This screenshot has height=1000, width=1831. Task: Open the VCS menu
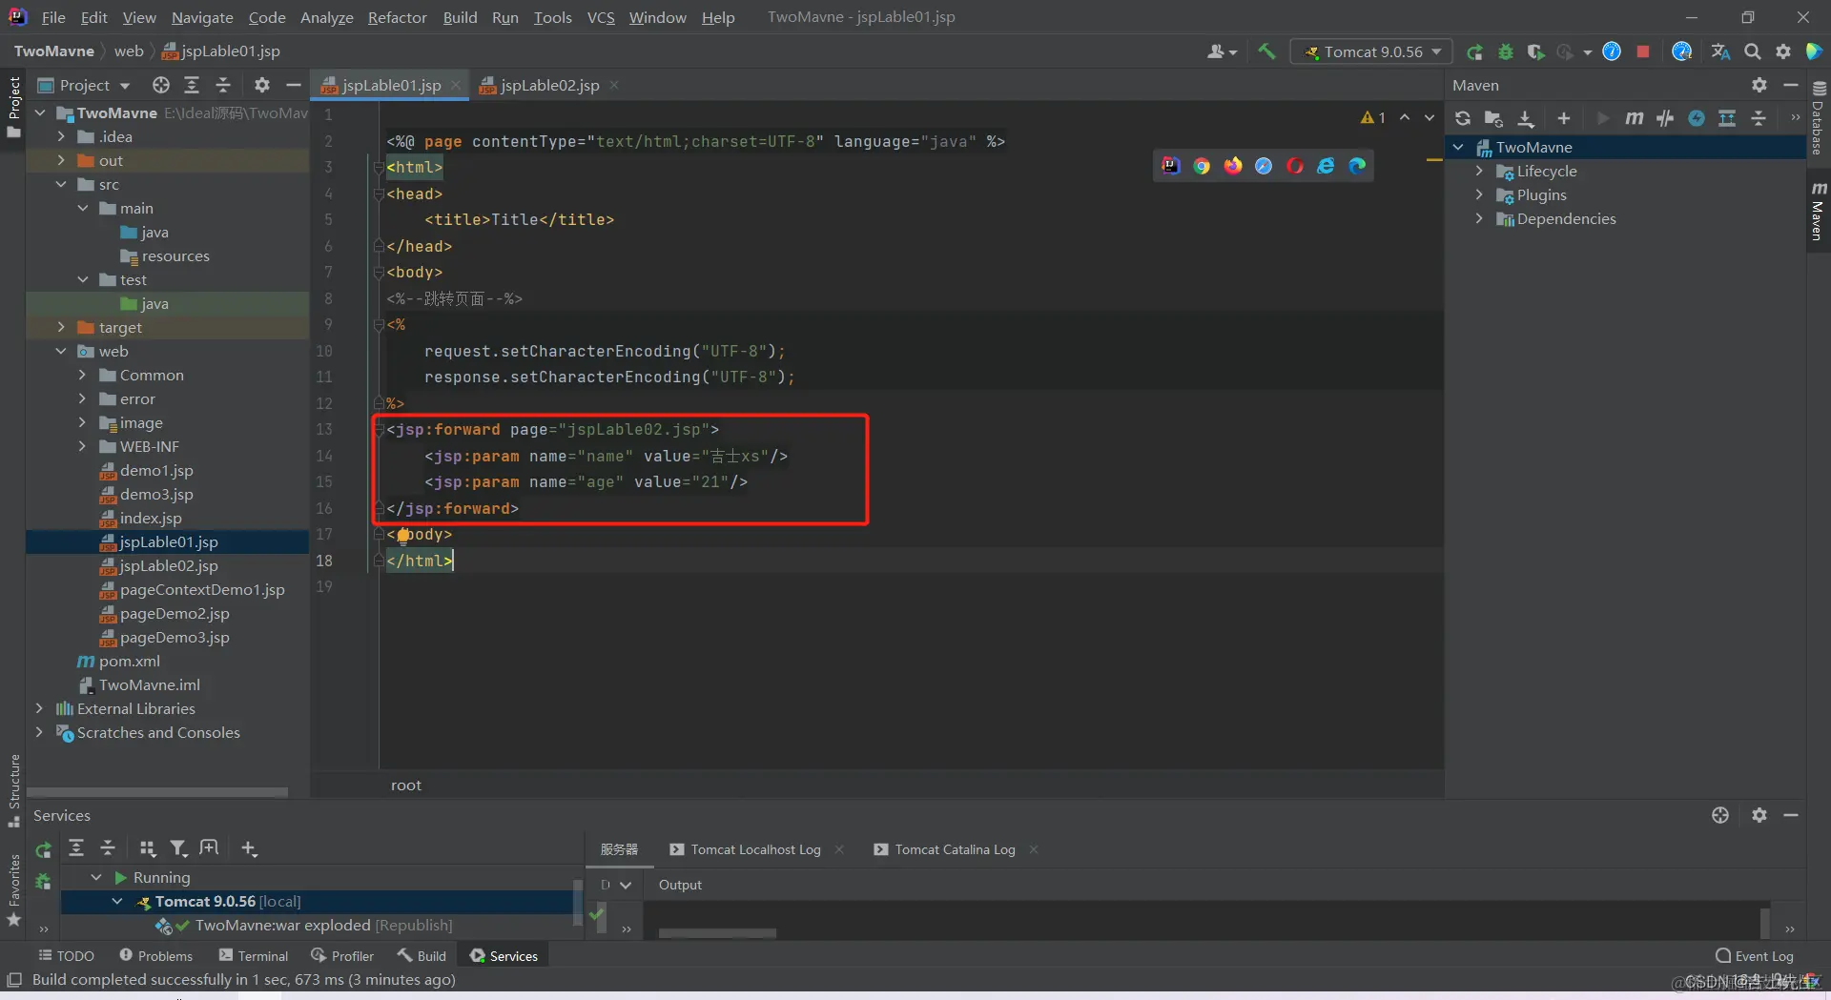(601, 17)
